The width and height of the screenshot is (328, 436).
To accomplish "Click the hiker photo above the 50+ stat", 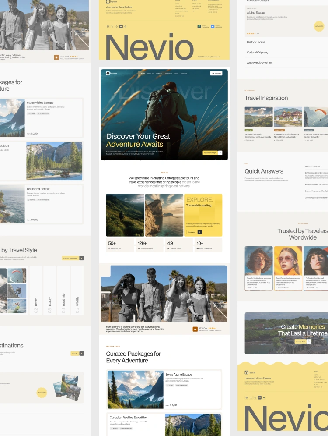I will (125, 215).
